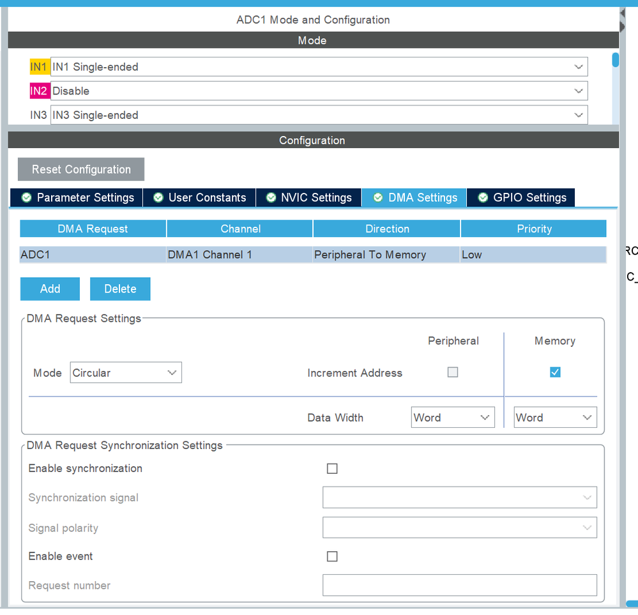Viewport: 638px width, 615px height.
Task: Switch to the User Constants tab
Action: pyautogui.click(x=199, y=197)
